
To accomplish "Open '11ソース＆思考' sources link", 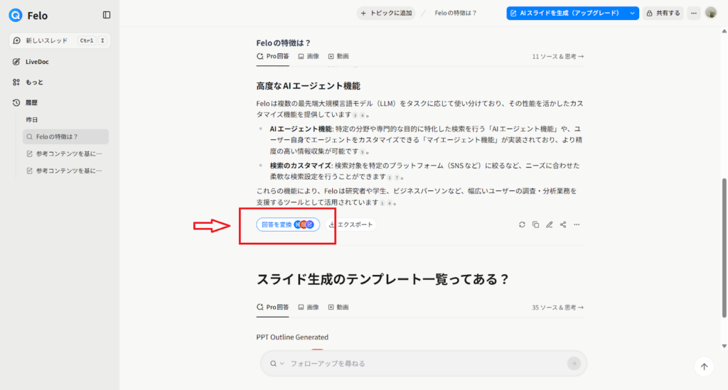I will (x=557, y=56).
